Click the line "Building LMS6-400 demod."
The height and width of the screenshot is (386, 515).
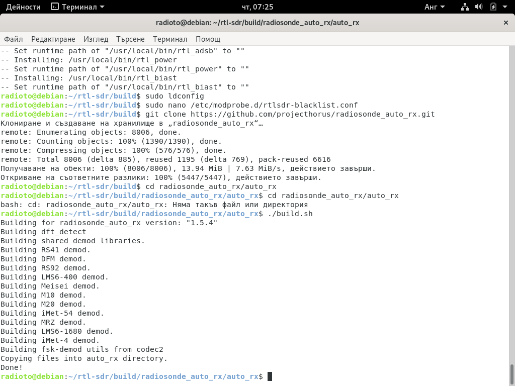pyautogui.click(x=54, y=277)
